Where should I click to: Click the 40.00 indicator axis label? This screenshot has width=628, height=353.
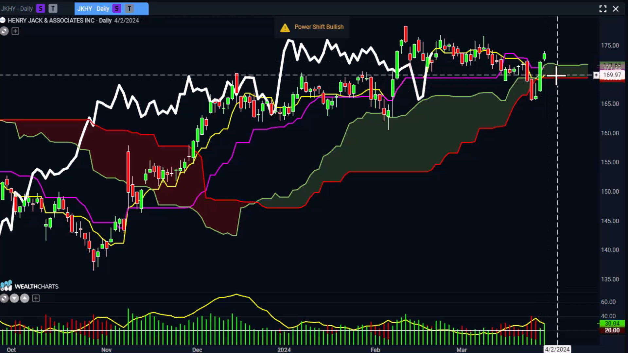(608, 316)
